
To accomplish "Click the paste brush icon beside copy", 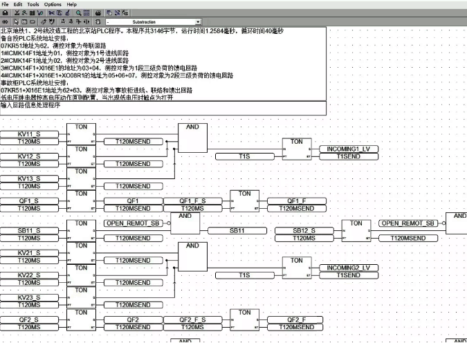I will coord(68,13).
